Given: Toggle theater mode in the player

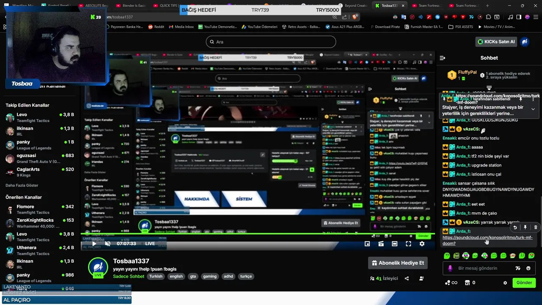Looking at the screenshot, I should tap(395, 244).
